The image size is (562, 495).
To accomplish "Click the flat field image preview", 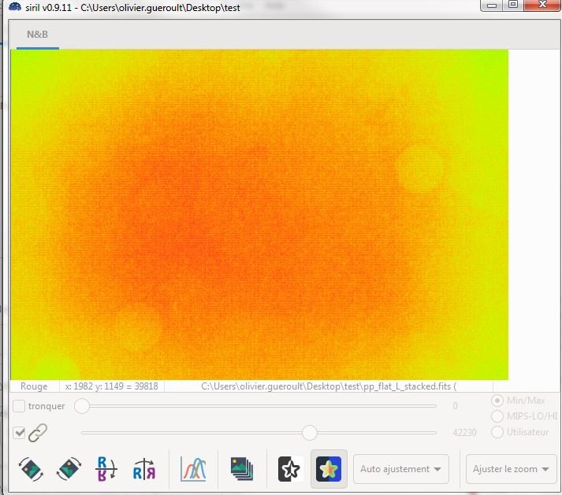I will point(259,215).
